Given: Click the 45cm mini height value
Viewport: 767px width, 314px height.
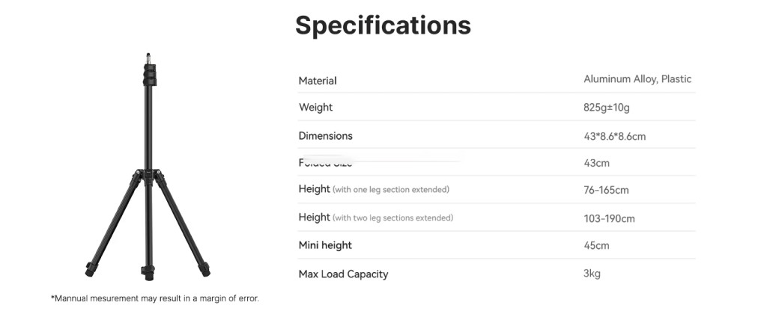Looking at the screenshot, I should coord(596,245).
